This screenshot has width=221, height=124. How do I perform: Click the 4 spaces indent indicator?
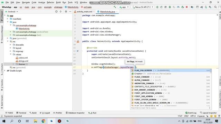tap(201, 116)
